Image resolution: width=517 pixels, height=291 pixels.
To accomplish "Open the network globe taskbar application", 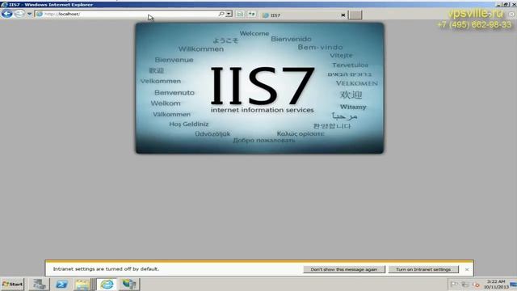I will 129,284.
